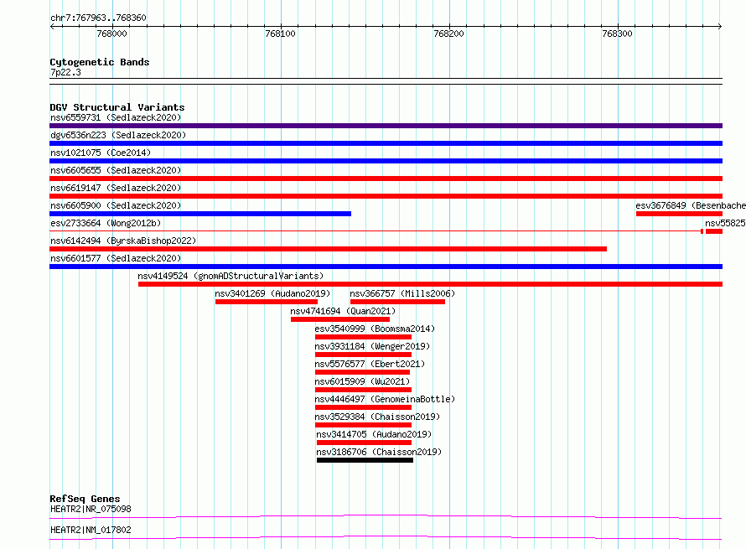
Task: Open the nsv3186706 (Chaisson2019) label
Action: (x=379, y=452)
